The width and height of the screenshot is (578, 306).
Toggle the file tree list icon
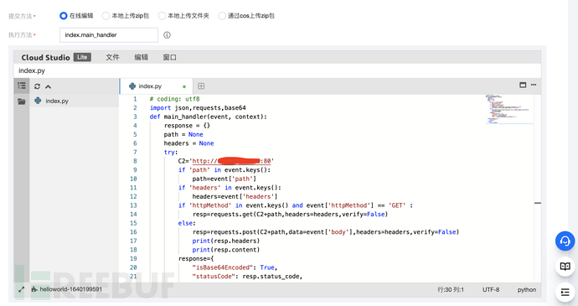pyautogui.click(x=22, y=86)
